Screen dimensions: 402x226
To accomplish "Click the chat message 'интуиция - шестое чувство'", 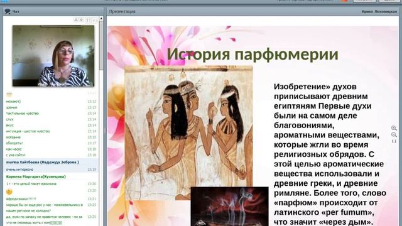I will tap(28, 131).
